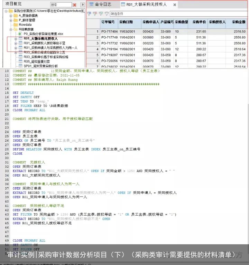This screenshot has width=249, height=265.
Task: Click the arrow button beside search box
Action: pos(83,5)
